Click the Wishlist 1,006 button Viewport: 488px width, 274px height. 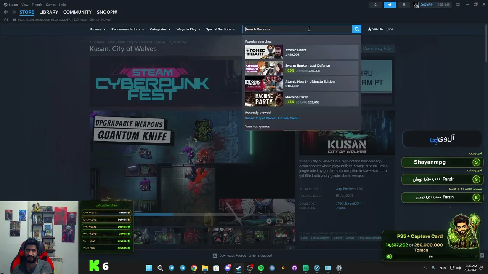380,29
